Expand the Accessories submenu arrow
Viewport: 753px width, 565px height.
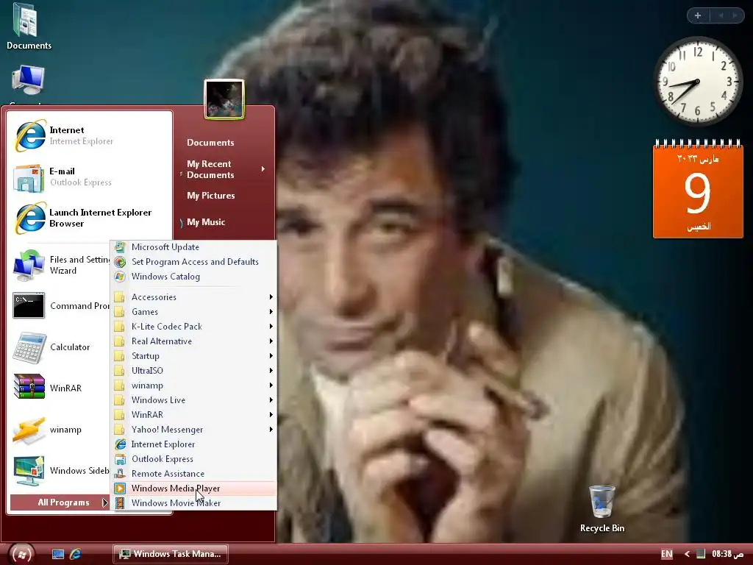point(271,297)
